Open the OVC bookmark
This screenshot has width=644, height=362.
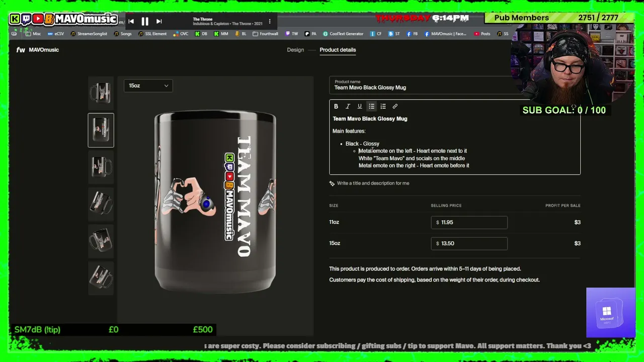coord(181,34)
